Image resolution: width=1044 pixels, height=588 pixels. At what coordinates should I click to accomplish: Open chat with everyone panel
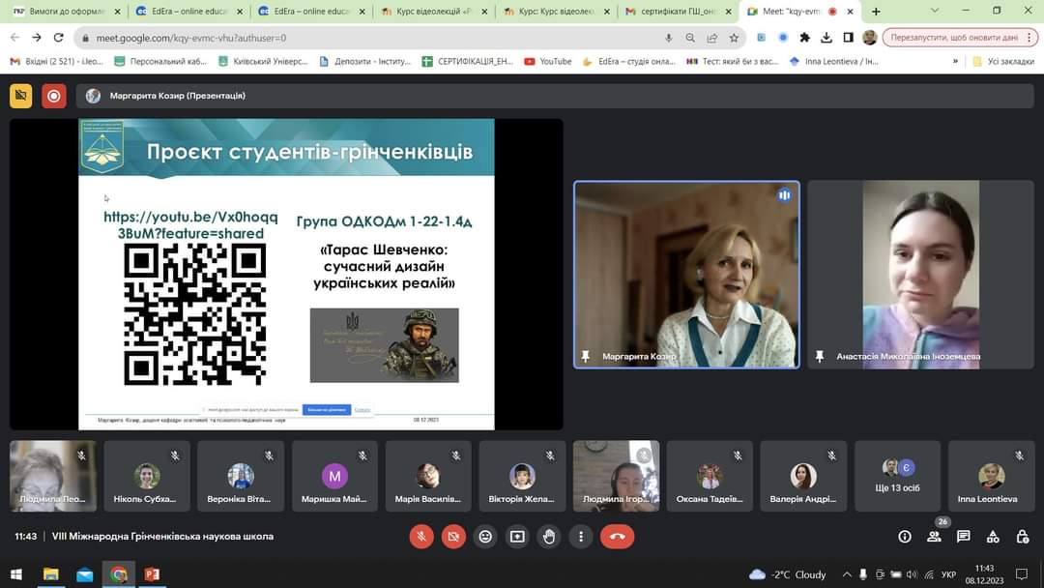point(963,536)
